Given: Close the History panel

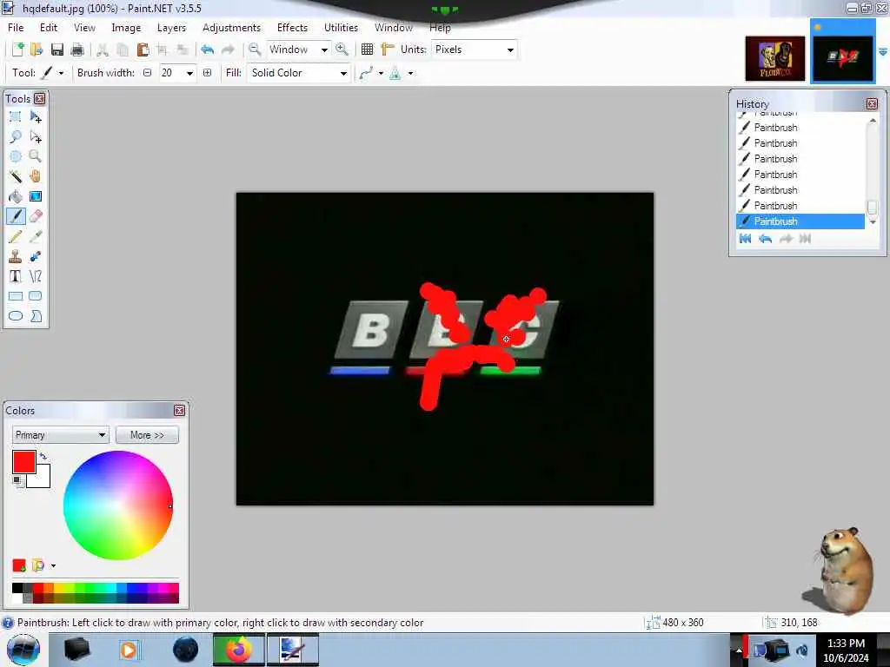Looking at the screenshot, I should 872,104.
